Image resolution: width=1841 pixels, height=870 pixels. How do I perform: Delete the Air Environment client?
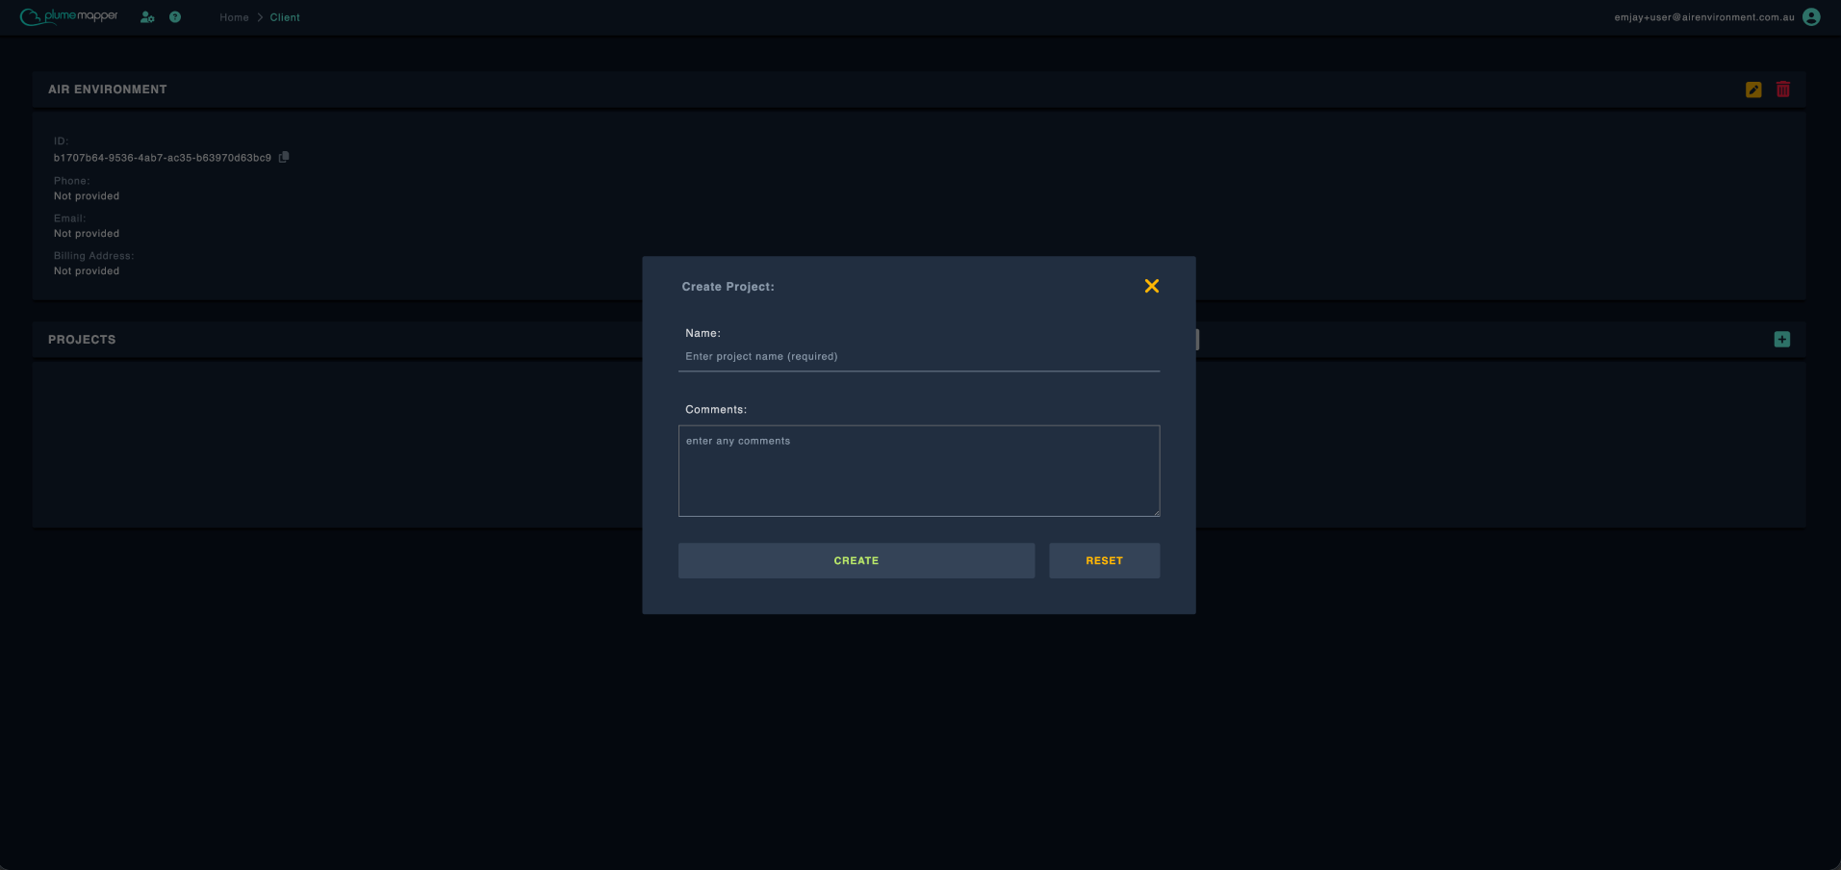click(1783, 89)
